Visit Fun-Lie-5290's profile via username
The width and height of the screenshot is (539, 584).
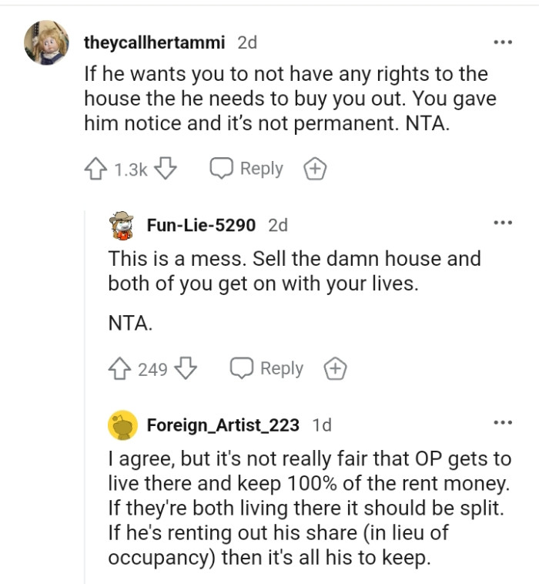(201, 225)
